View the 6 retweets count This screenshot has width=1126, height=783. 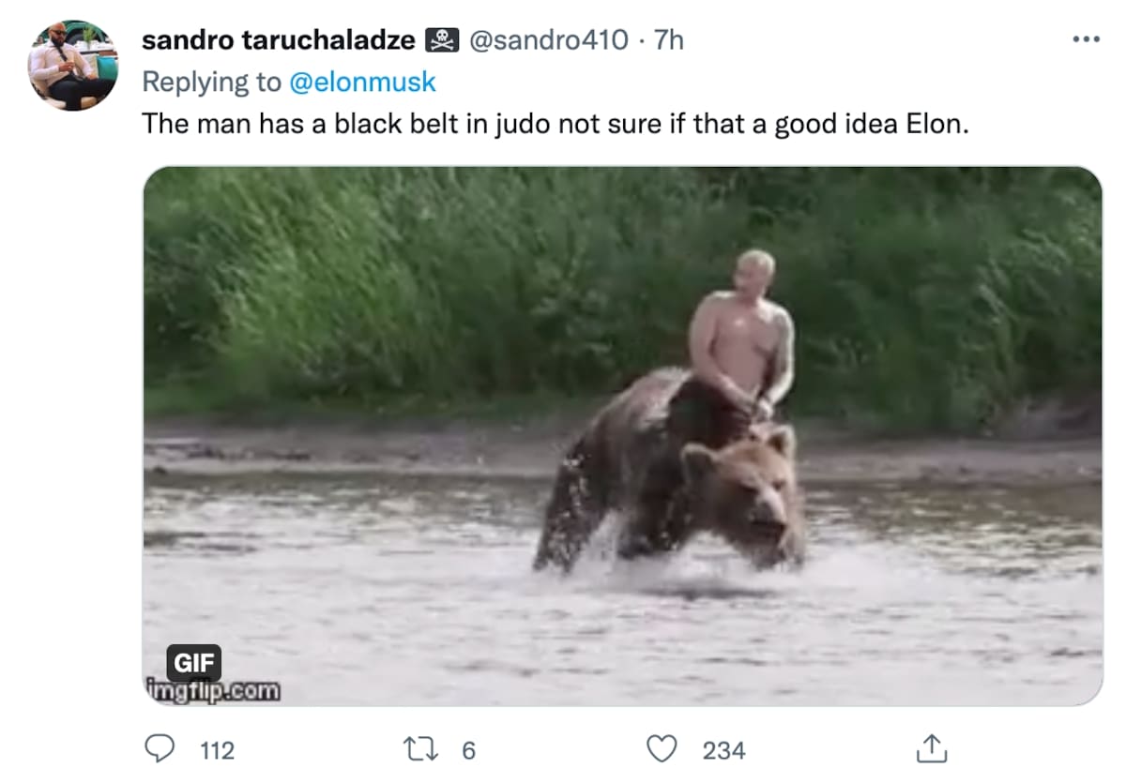[x=469, y=750]
